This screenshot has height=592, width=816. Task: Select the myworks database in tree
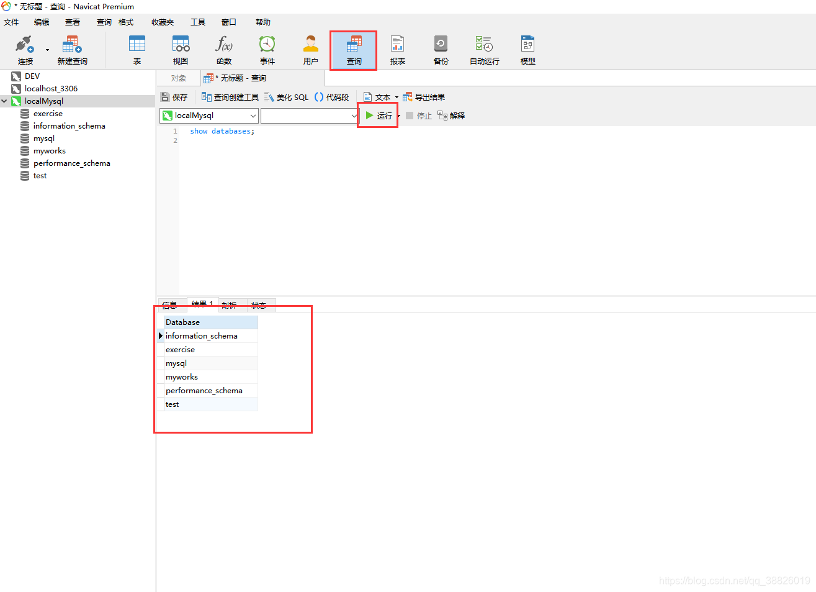click(x=49, y=151)
